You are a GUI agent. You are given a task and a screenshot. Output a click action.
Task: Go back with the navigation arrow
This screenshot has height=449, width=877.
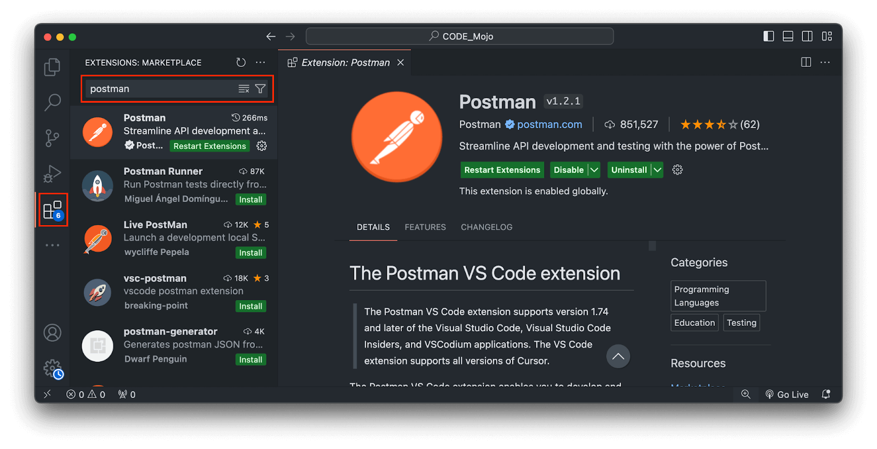(271, 37)
